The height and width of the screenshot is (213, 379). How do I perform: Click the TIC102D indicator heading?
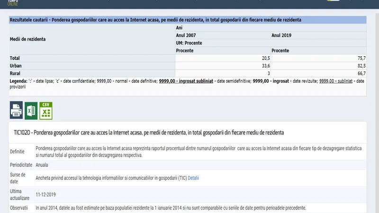(149, 133)
